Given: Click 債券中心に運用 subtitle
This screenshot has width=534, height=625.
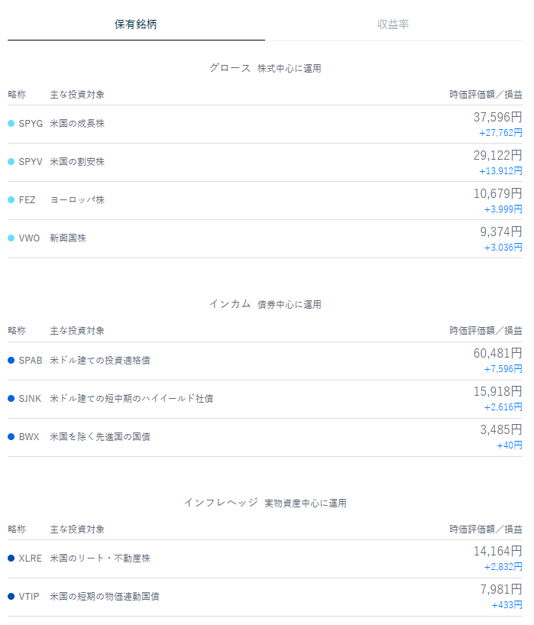Looking at the screenshot, I should pyautogui.click(x=290, y=305).
